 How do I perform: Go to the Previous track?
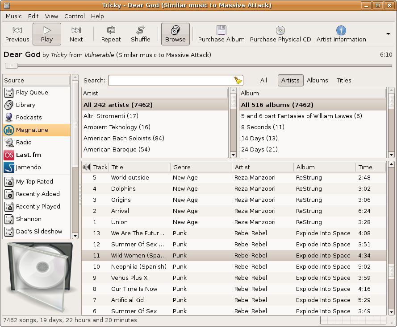tap(17, 34)
